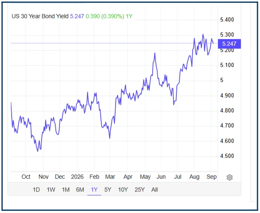Click the Aug x-axis label
This screenshot has width=260, height=213.
[x=194, y=177]
